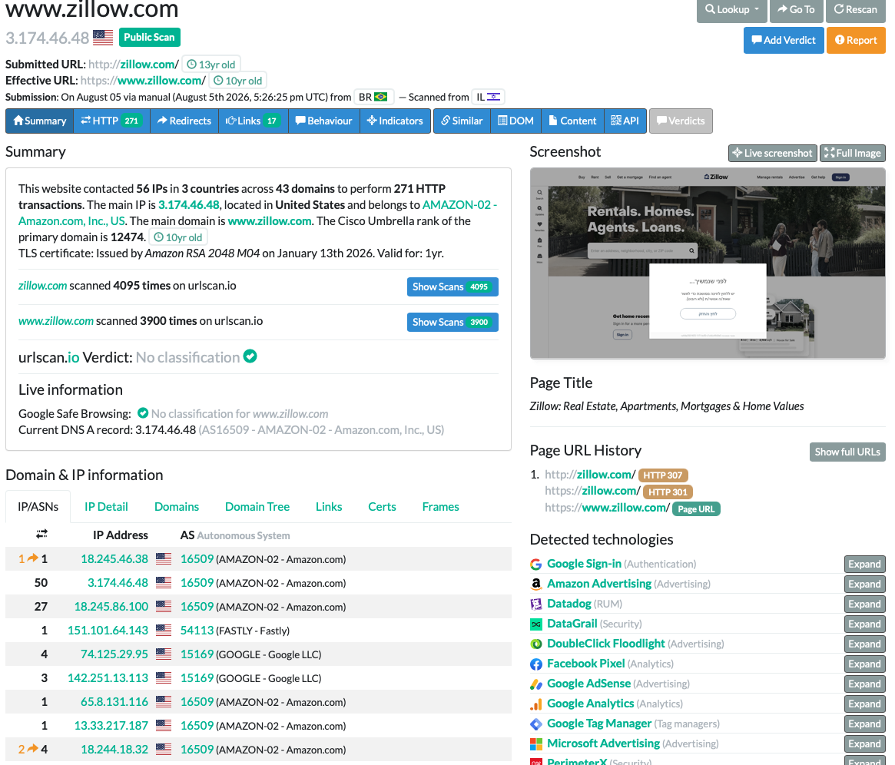Open the Behaviour tab

[323, 121]
